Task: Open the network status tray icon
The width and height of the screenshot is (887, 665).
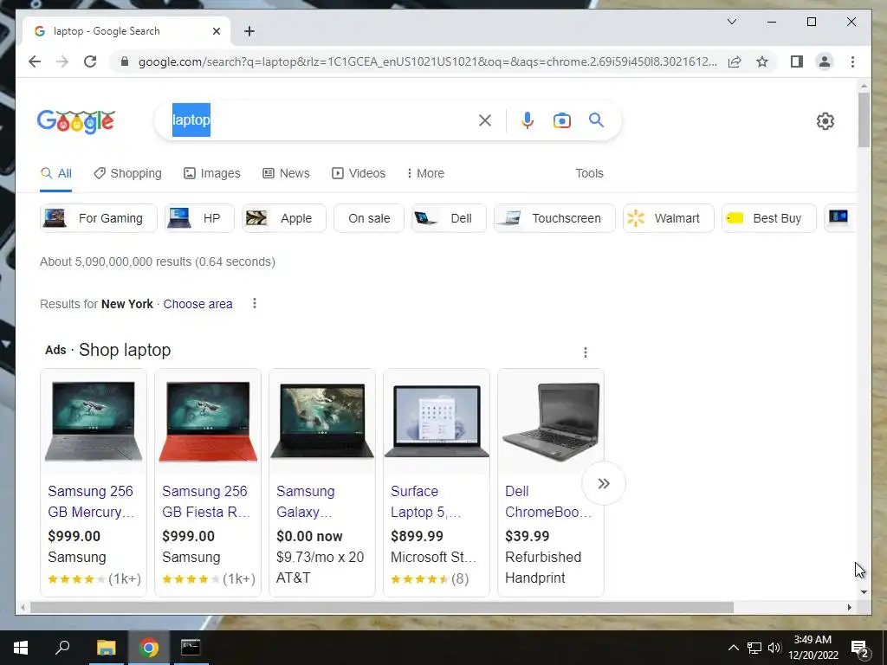Action: pyautogui.click(x=754, y=648)
